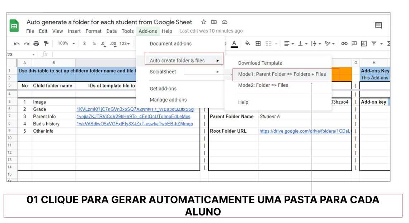Decrease decimal places

[103, 44]
